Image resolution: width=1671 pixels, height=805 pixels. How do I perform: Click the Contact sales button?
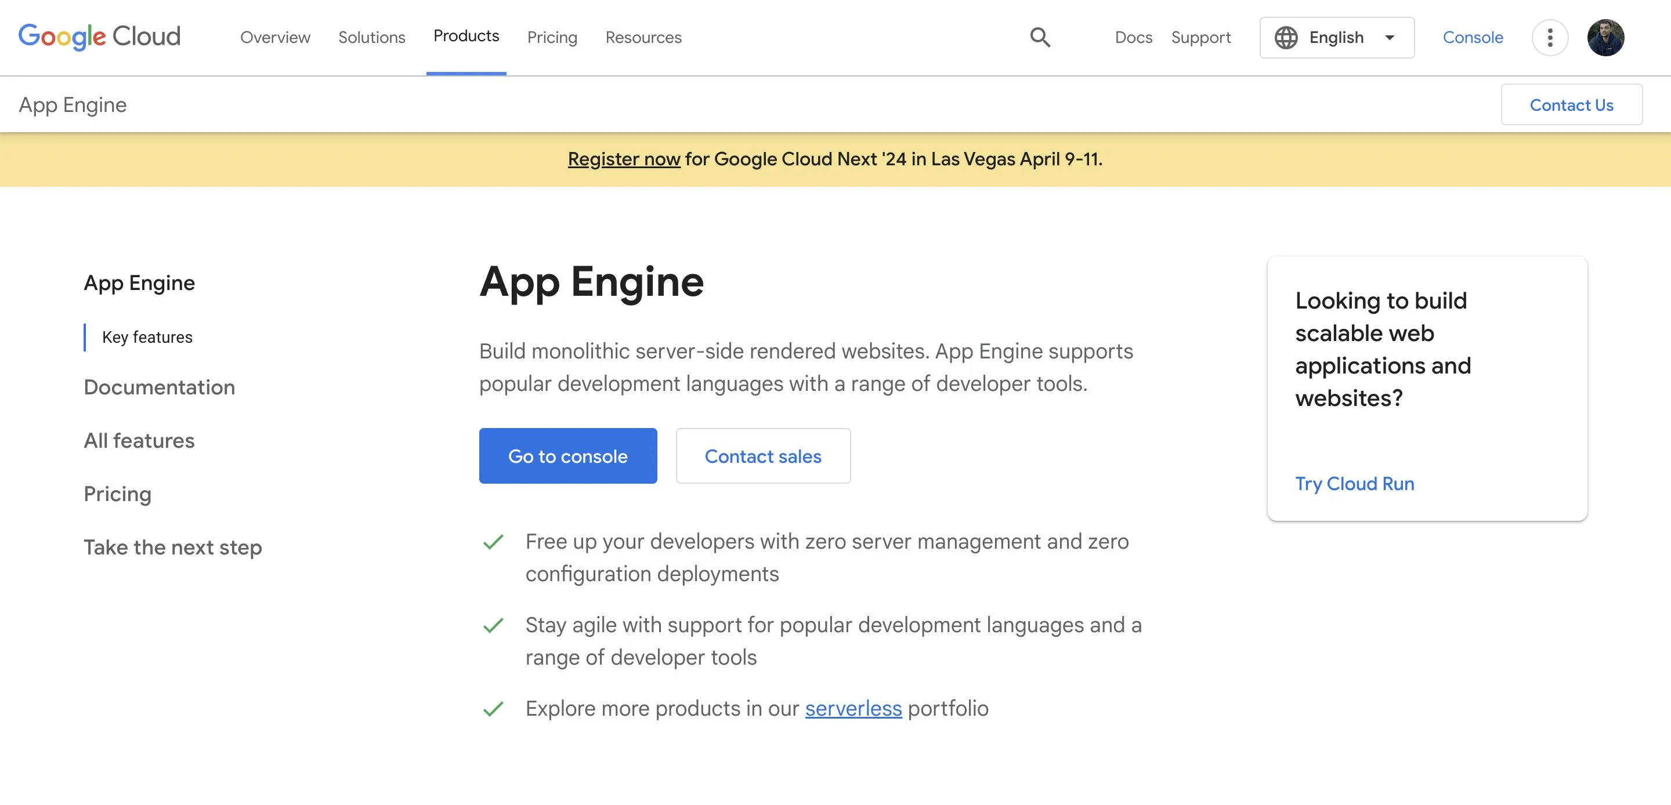pos(763,456)
